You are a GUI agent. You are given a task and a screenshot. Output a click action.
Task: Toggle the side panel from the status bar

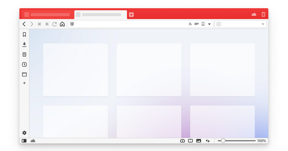click(24, 141)
